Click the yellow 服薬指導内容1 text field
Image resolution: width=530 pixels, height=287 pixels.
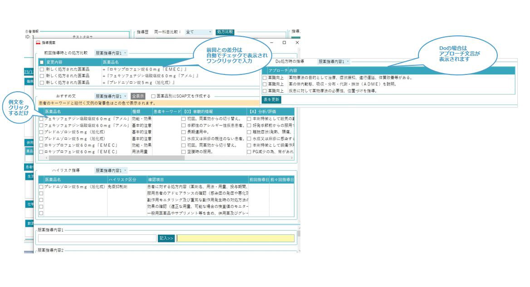[235, 238]
